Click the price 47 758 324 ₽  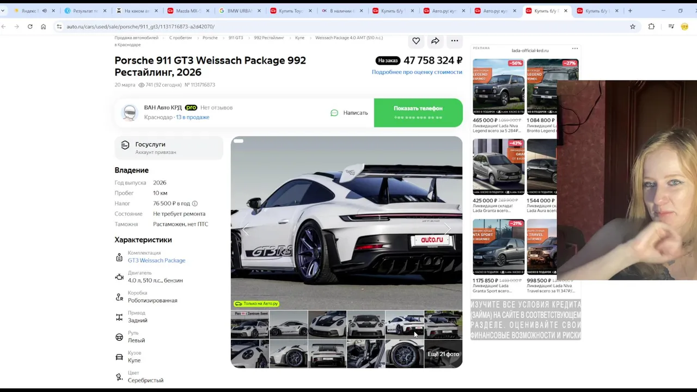433,60
